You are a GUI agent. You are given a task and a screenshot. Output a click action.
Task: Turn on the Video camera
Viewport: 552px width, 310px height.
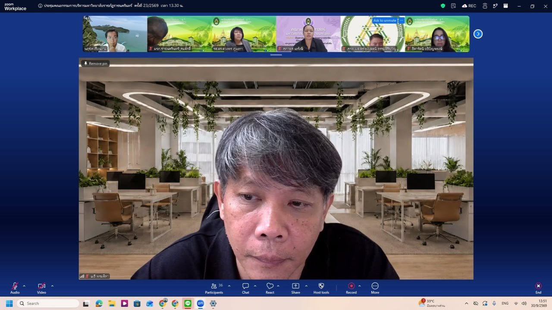(x=41, y=288)
